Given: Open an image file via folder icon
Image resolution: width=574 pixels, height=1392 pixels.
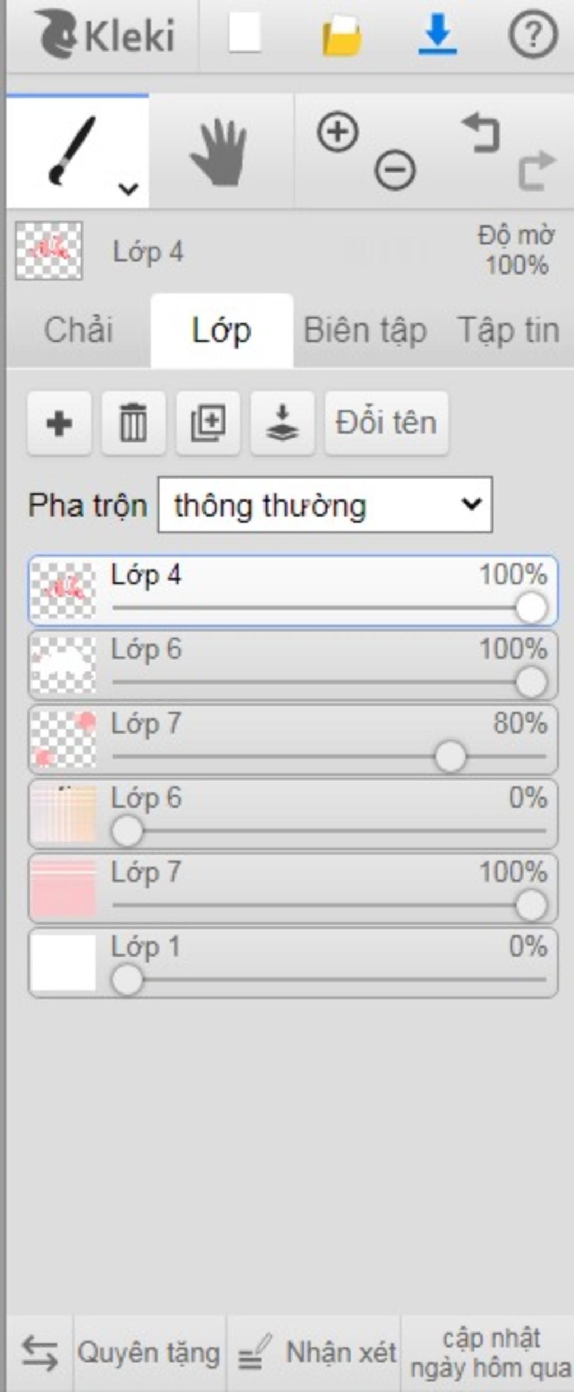Looking at the screenshot, I should (342, 36).
